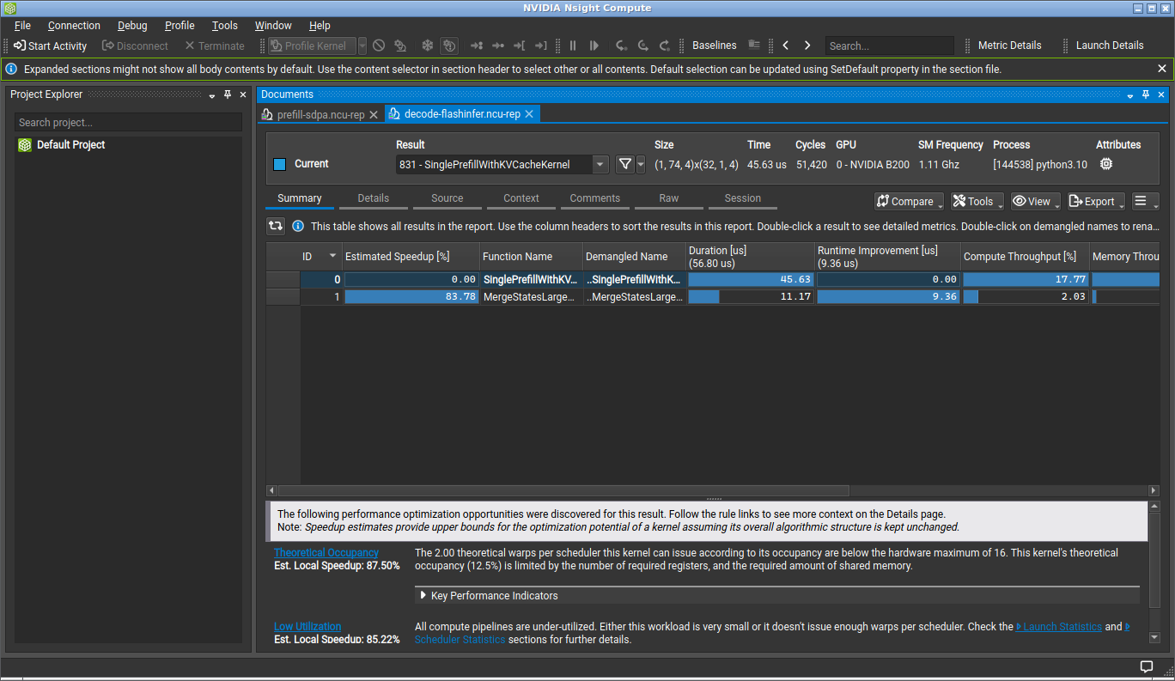This screenshot has width=1175, height=681.
Task: Click the pause icon in toolbar
Action: pyautogui.click(x=573, y=46)
